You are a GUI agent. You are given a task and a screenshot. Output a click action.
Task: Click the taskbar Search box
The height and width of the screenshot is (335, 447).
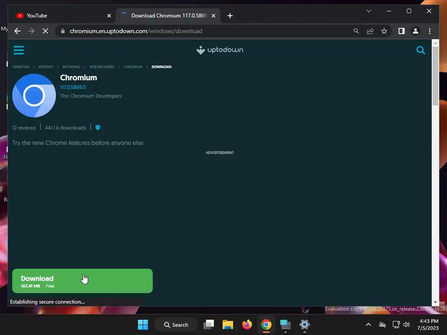tap(176, 325)
